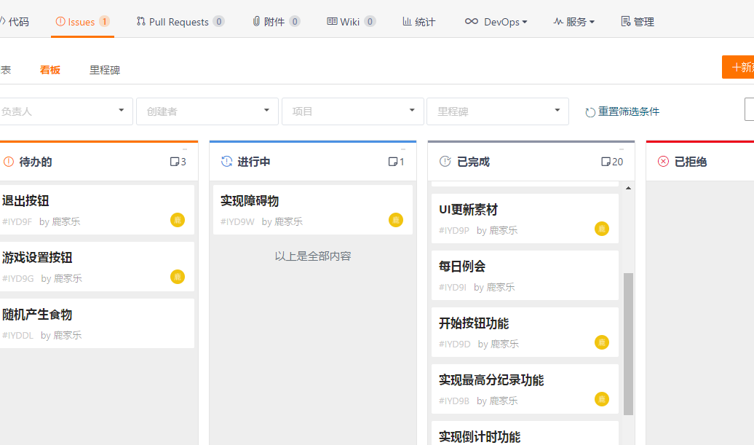This screenshot has height=445, width=754.
Task: Click the Wiki book icon
Action: coord(332,21)
